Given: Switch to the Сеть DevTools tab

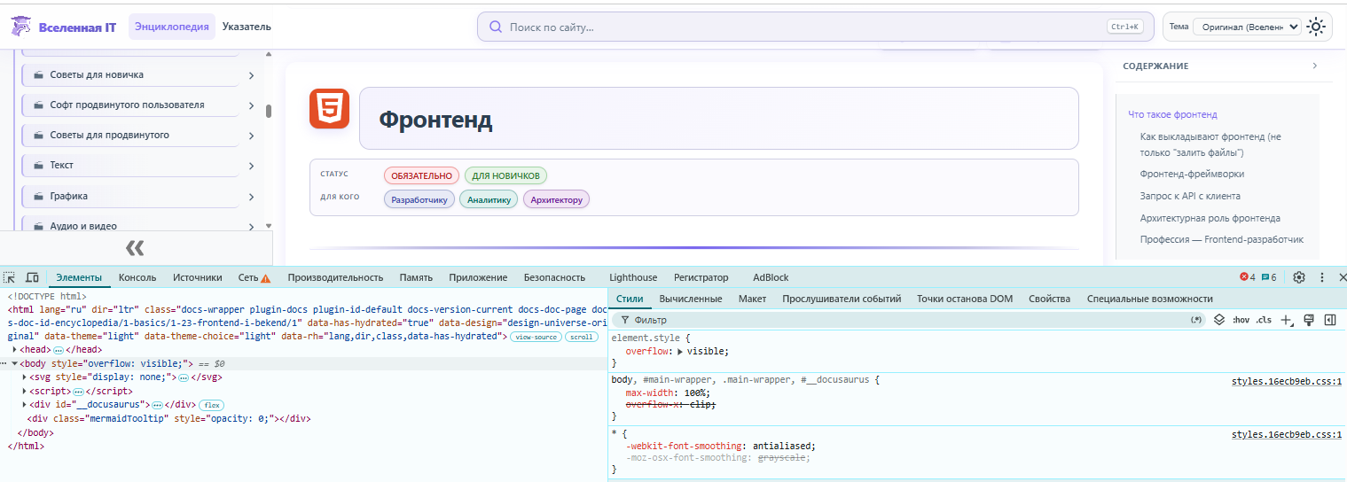Looking at the screenshot, I should point(255,277).
